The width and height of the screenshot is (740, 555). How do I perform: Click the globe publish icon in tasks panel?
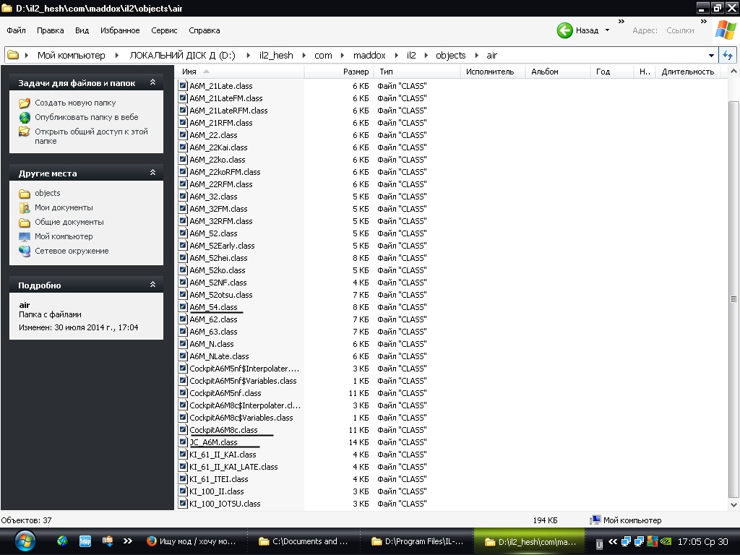(x=25, y=117)
